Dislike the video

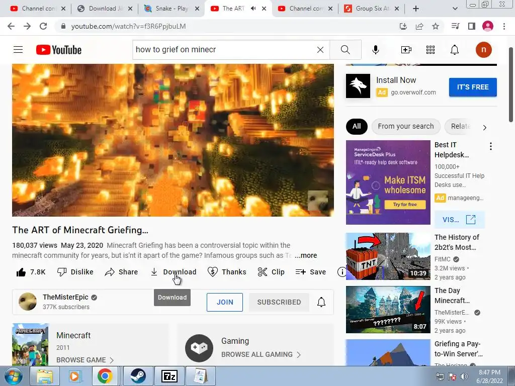[75, 272]
